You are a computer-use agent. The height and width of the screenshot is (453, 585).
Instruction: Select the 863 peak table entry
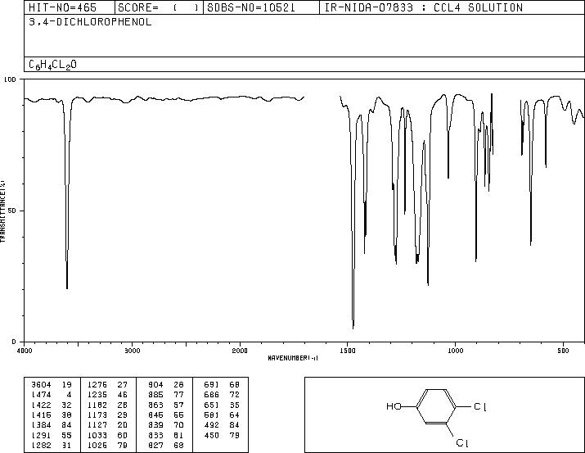(x=165, y=405)
